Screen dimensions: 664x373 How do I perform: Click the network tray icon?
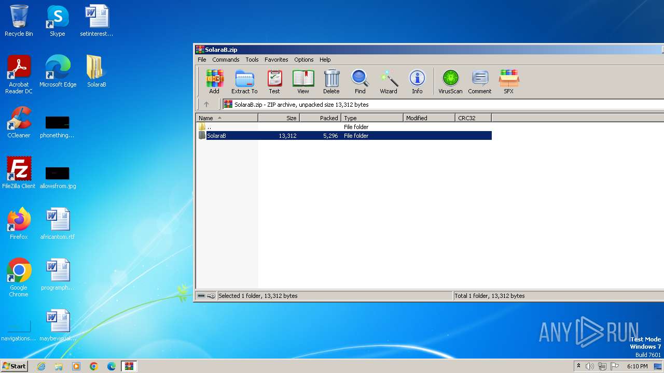click(x=602, y=366)
